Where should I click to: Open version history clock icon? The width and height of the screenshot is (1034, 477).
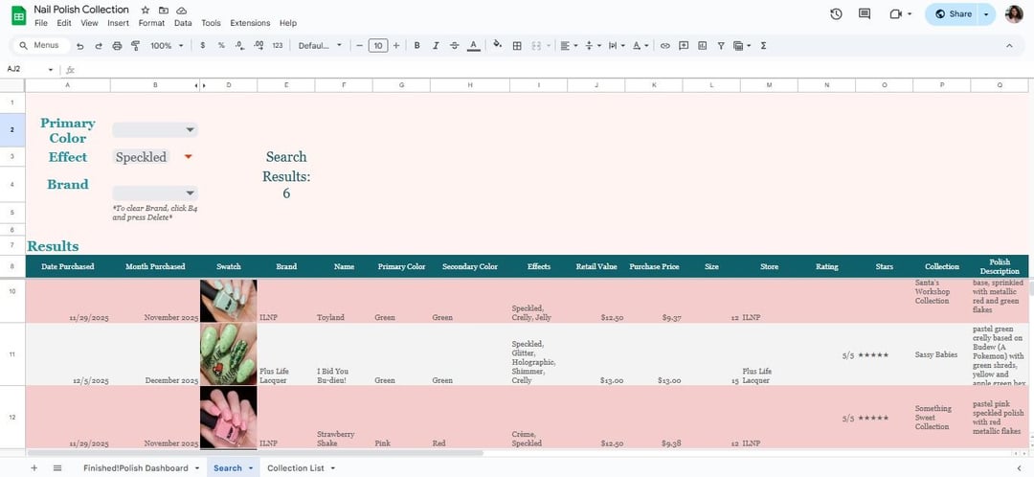(x=836, y=14)
